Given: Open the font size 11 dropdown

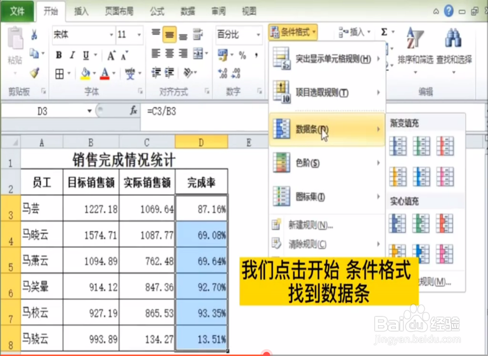Looking at the screenshot, I should [x=139, y=36].
